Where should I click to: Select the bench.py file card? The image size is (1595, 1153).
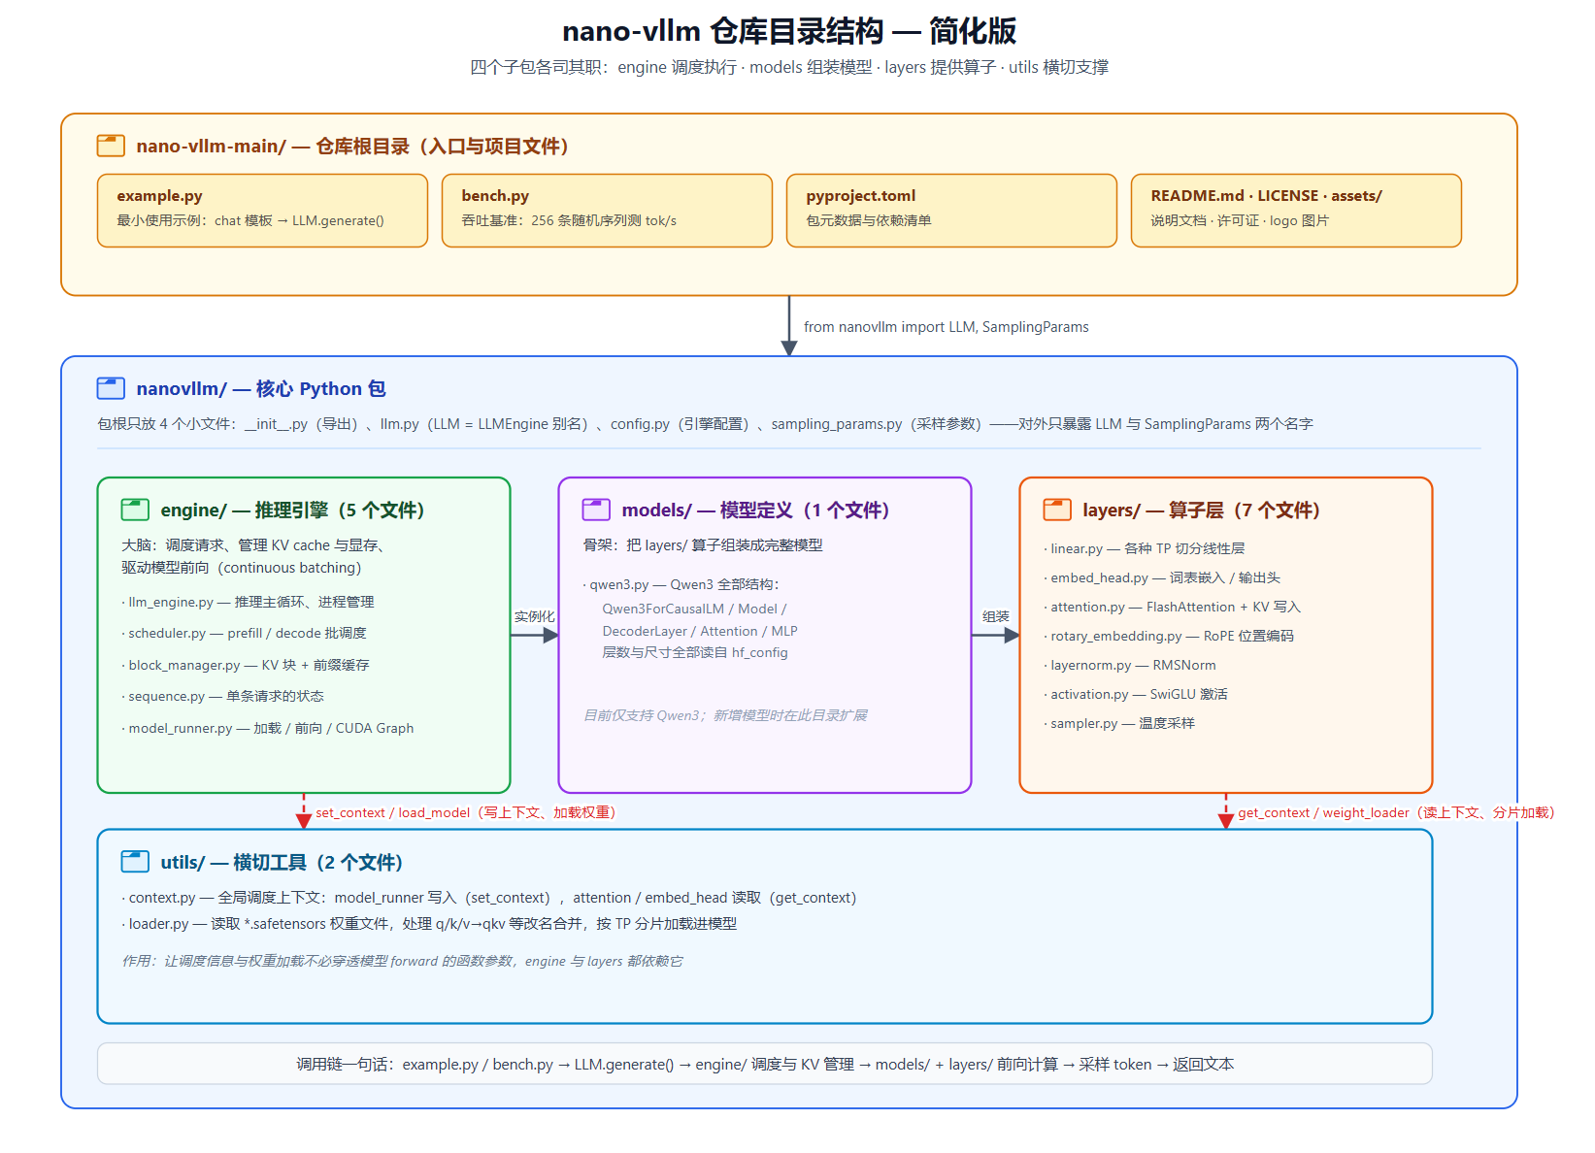[x=607, y=211]
